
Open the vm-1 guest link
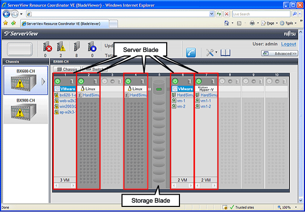[181, 101]
